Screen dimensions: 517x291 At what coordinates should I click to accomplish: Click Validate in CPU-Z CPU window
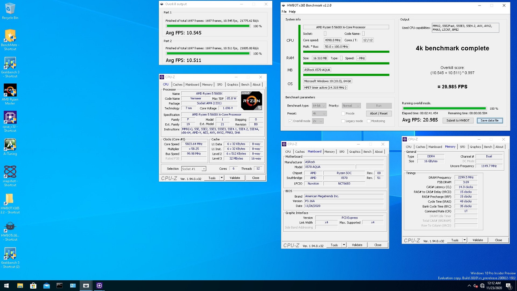coord(235,178)
